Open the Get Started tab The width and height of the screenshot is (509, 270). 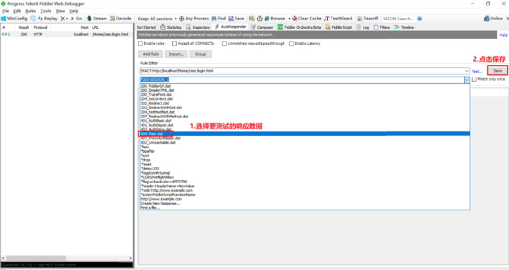pos(147,27)
